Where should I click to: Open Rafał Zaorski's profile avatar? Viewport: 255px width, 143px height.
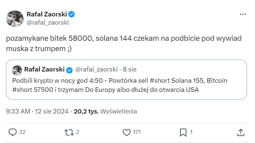(15, 19)
